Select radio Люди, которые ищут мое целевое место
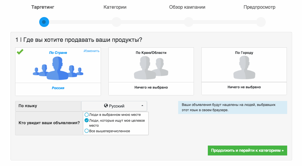Viewport: 302px width, 166px height. pyautogui.click(x=87, y=120)
